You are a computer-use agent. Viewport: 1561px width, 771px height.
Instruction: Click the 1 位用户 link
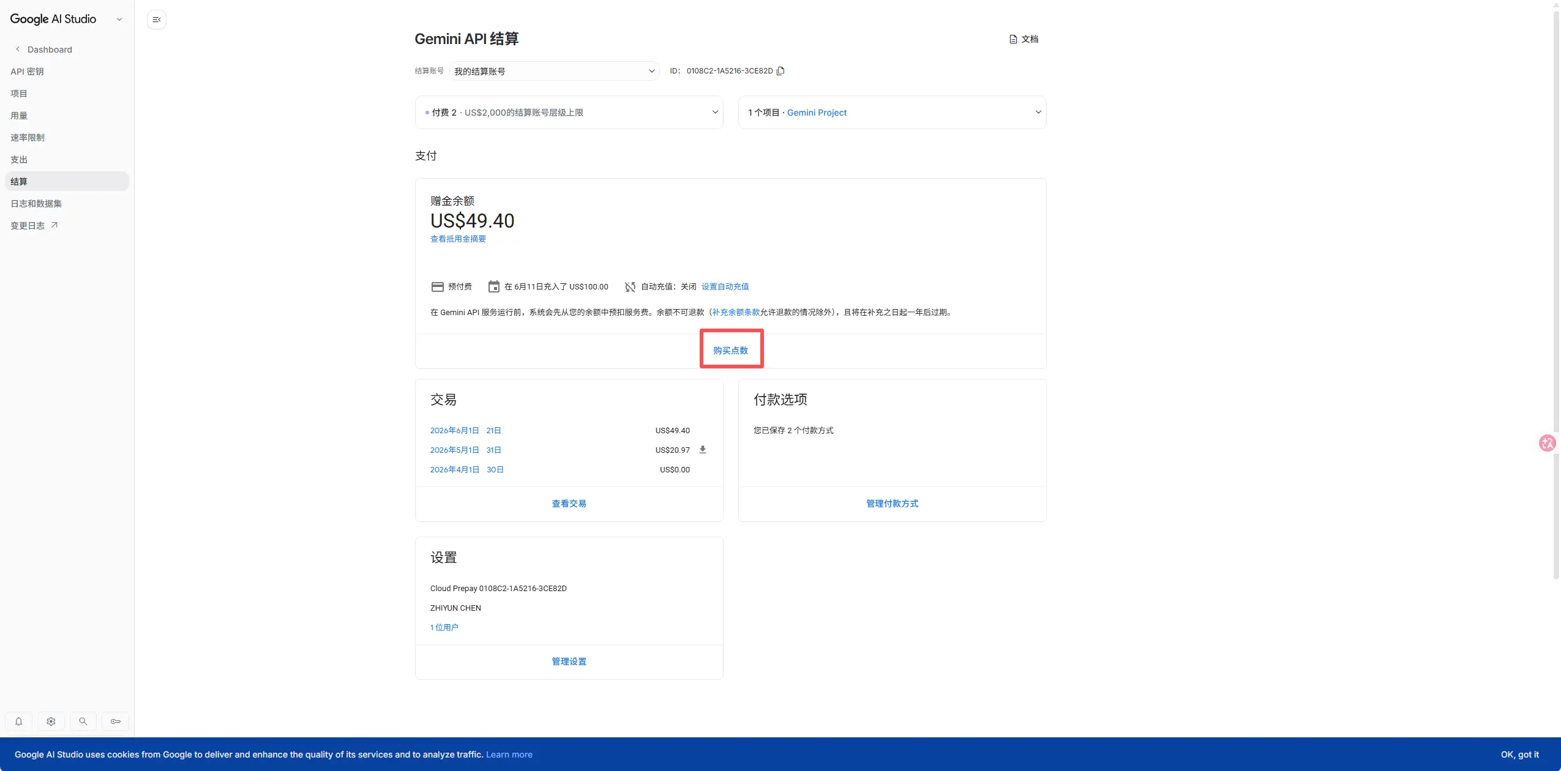[444, 628]
